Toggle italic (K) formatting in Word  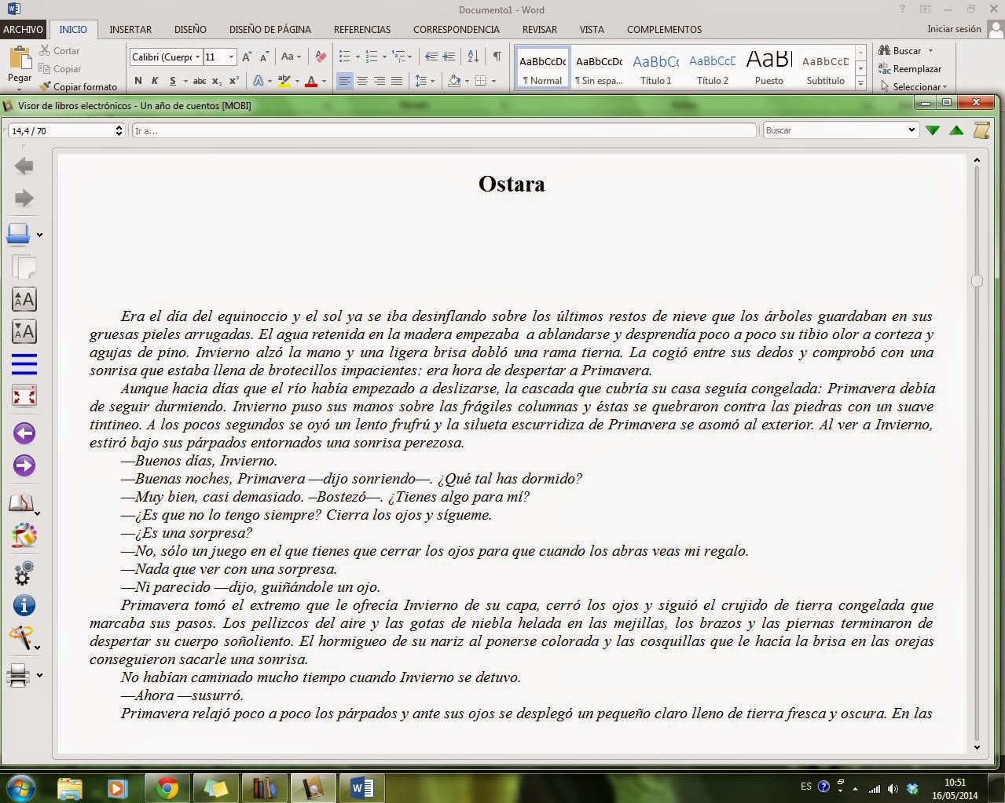[x=155, y=81]
